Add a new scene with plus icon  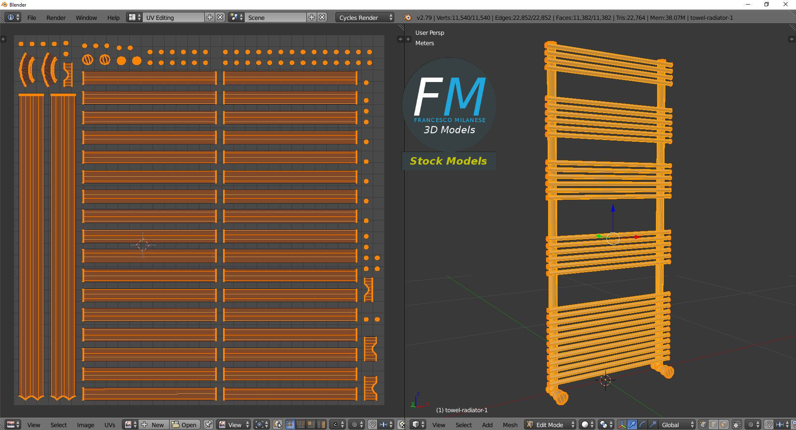312,17
